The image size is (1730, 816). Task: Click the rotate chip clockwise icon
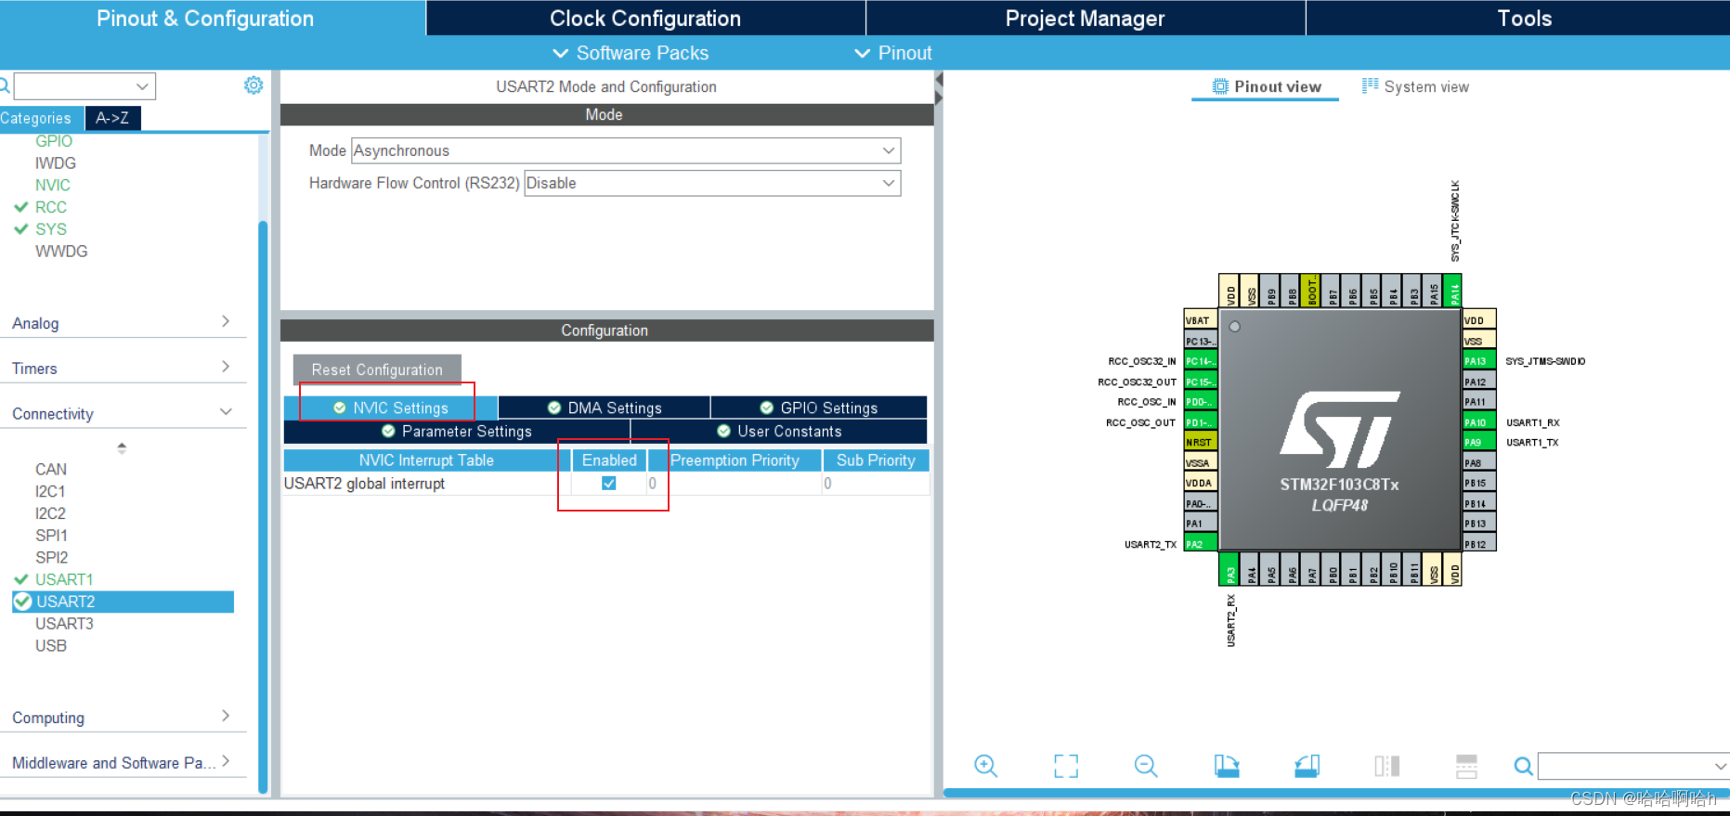[1227, 766]
